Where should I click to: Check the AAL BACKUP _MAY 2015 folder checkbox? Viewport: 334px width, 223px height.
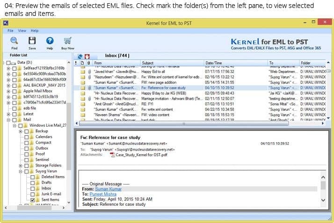click(15, 86)
